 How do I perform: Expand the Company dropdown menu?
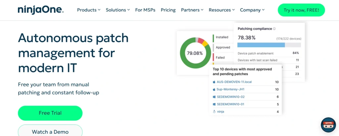click(252, 10)
